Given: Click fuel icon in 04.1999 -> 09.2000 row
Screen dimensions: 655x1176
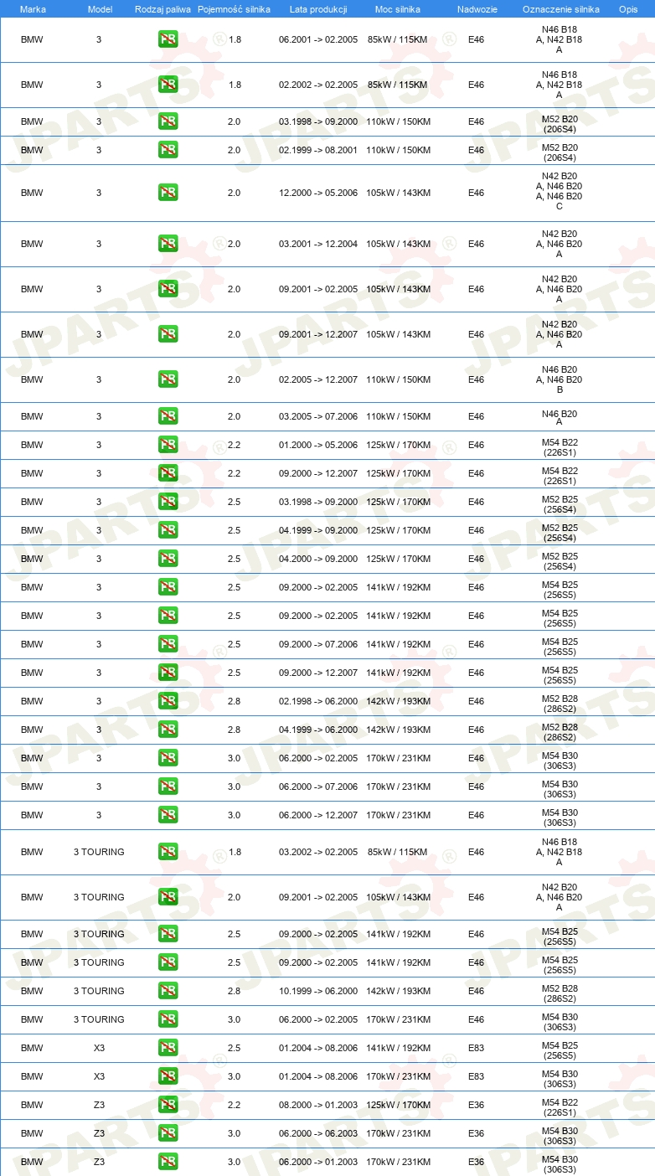Looking at the screenshot, I should pos(168,530).
